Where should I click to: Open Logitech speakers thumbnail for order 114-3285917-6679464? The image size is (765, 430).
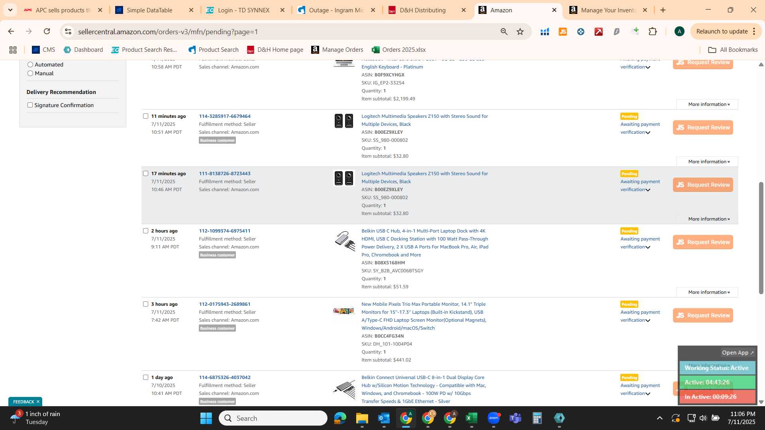[344, 121]
